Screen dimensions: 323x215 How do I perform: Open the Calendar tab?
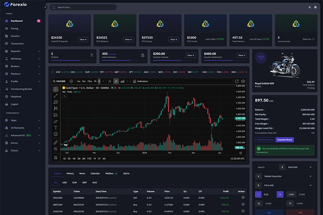pyautogui.click(x=95, y=173)
